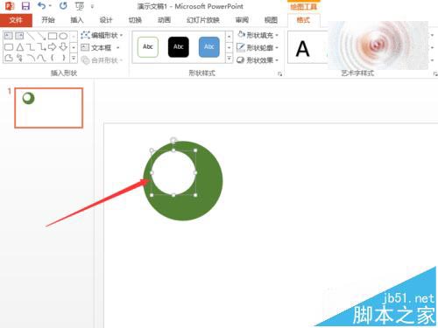Select the elbow connector shape

(x=31, y=47)
